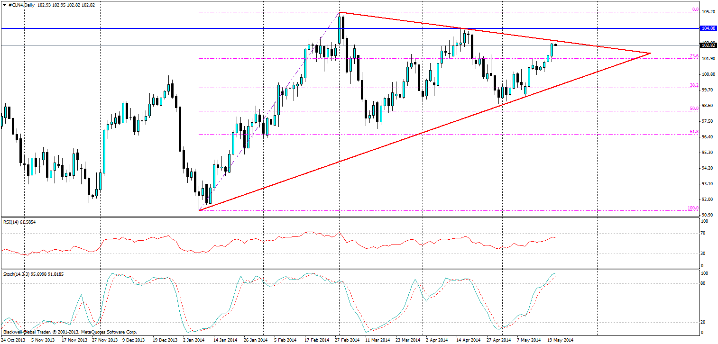Screen dimensions: 718x344
Task: Click the 2 Jan 2014 date label
Action: click(x=193, y=340)
